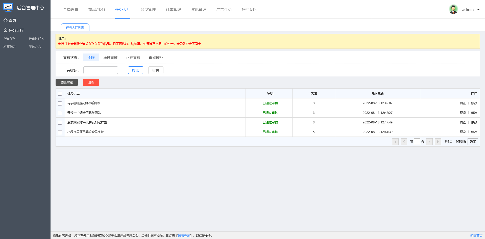Click the page number input box
This screenshot has height=239, width=485.
(417, 142)
